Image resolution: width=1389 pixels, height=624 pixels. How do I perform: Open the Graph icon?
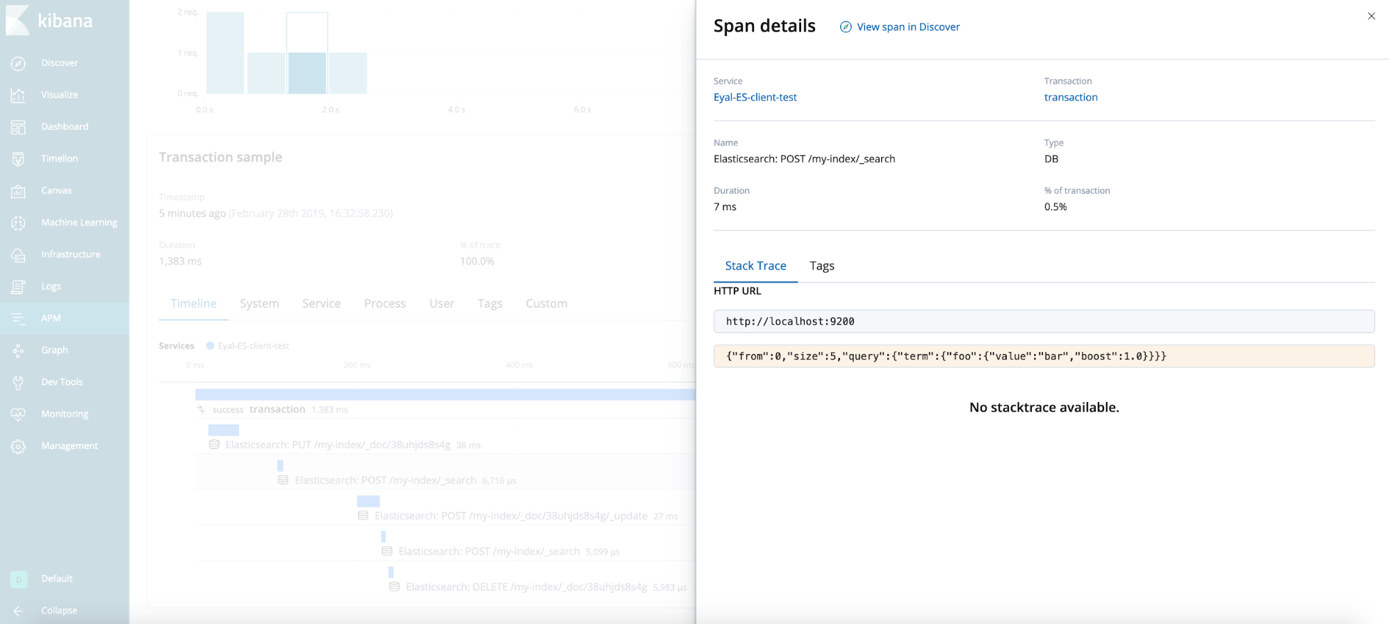pos(19,351)
